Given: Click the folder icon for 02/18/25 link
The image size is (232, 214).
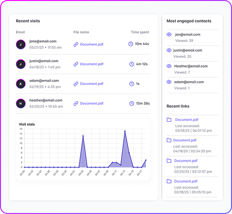Looking at the screenshot, I should pyautogui.click(x=169, y=181).
